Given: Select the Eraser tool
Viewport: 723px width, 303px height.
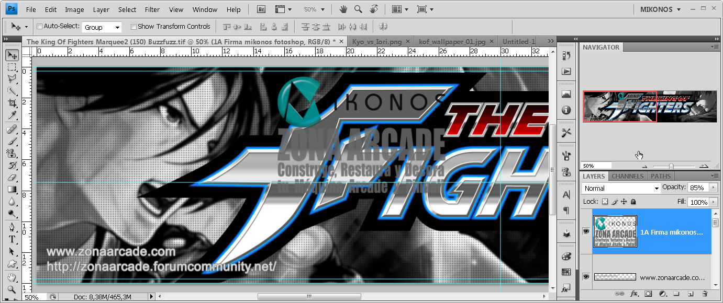Looking at the screenshot, I should tap(12, 178).
